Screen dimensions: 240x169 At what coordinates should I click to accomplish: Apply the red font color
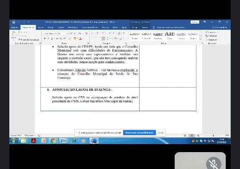[80, 38]
